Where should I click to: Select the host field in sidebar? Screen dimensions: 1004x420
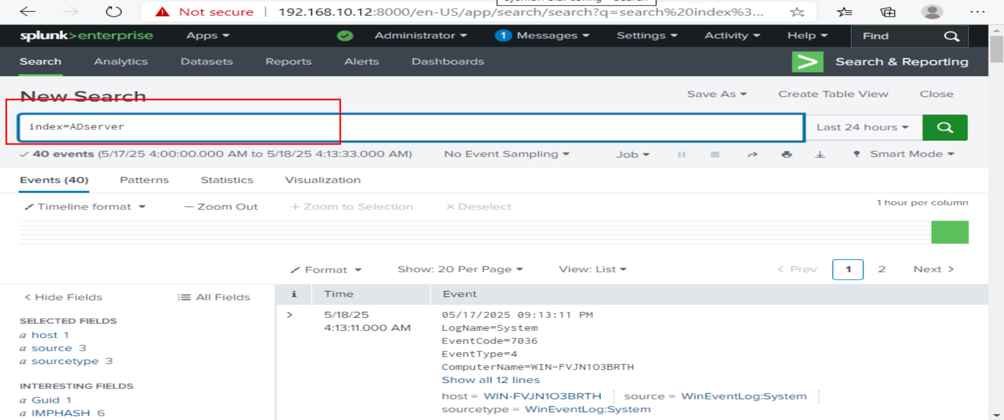click(44, 335)
